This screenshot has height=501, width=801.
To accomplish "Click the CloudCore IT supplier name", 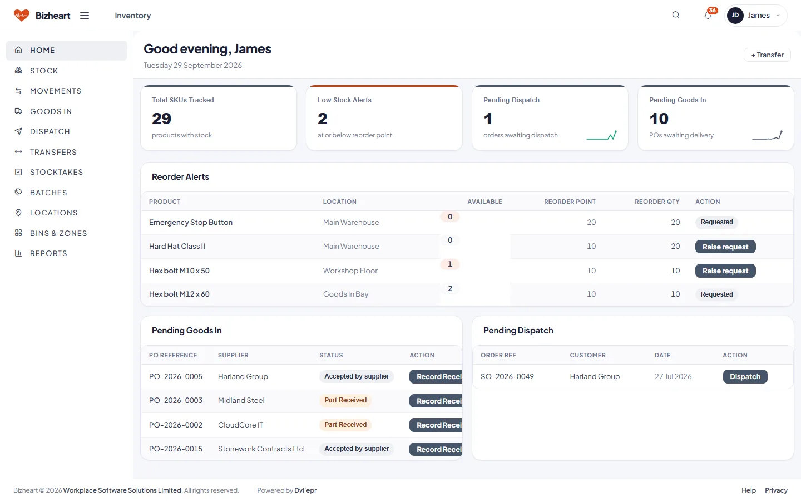I will 240,425.
